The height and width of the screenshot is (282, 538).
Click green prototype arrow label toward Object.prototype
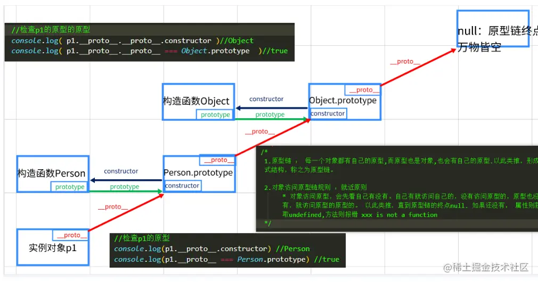tap(270, 114)
